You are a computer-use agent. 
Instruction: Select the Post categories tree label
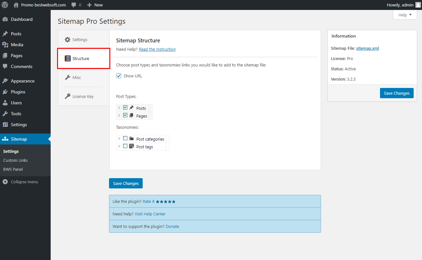click(x=150, y=139)
